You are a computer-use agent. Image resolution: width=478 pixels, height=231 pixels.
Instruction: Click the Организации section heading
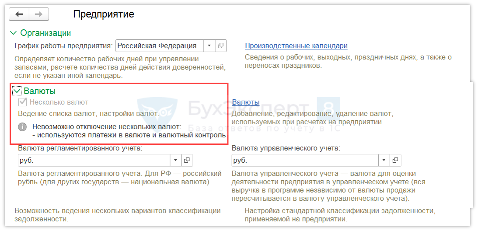[46, 33]
